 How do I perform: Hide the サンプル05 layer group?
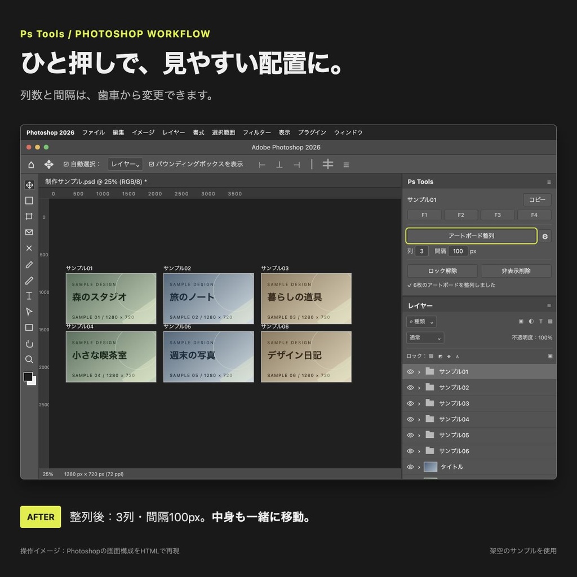[x=410, y=435]
